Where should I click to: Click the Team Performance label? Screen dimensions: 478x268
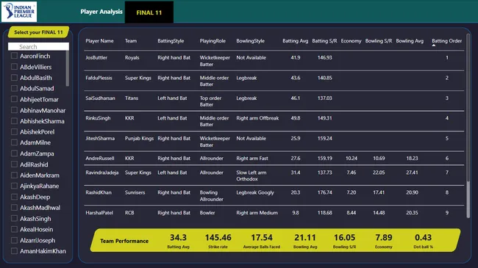(124, 241)
